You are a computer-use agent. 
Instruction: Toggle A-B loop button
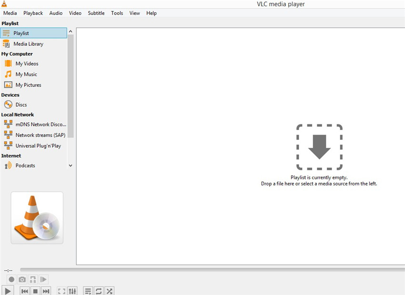tap(33, 279)
